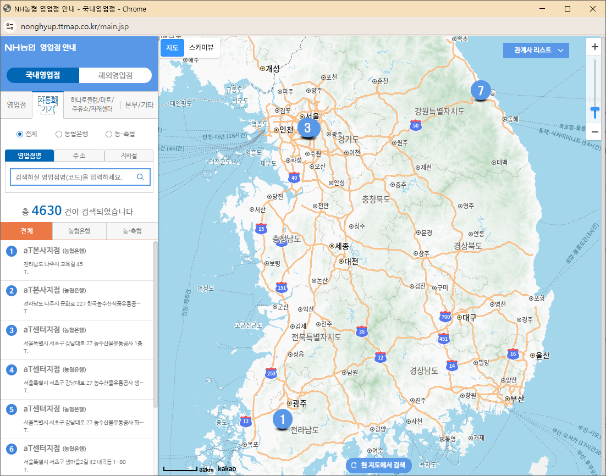Click the 대구 city label on map
Viewport: 606px width, 476px height.
pos(469,318)
